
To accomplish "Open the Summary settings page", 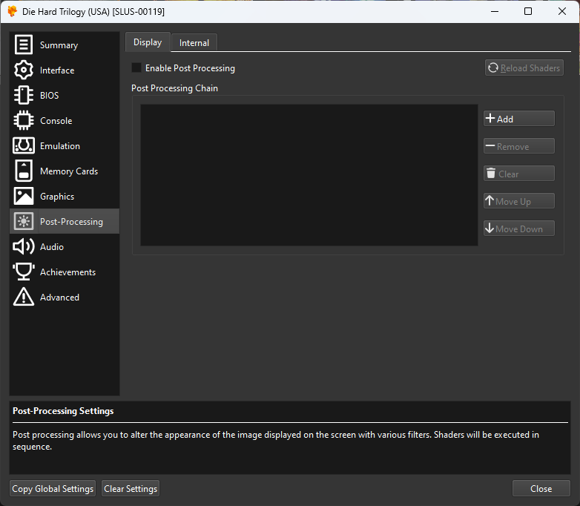I will (x=65, y=45).
